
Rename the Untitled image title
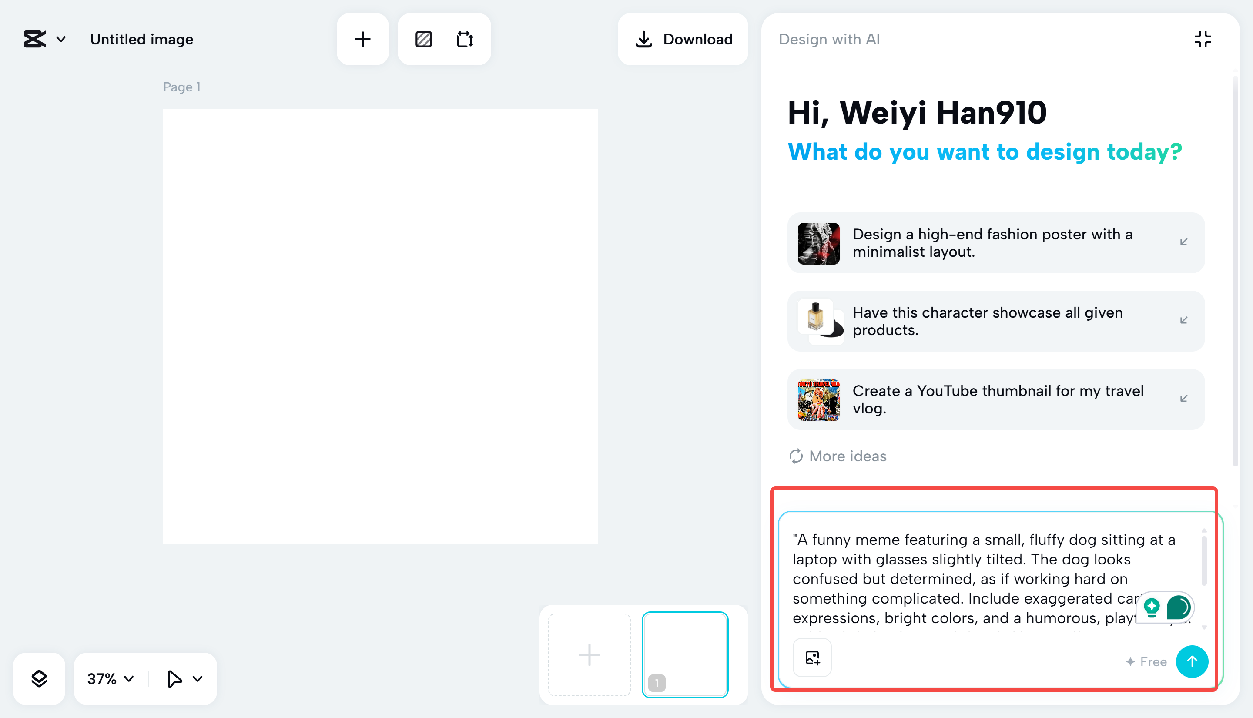tap(141, 39)
